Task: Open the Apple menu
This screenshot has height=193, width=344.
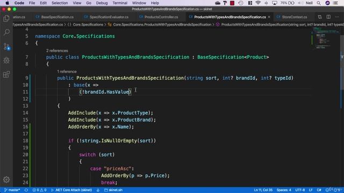Action: (x=7, y=3)
